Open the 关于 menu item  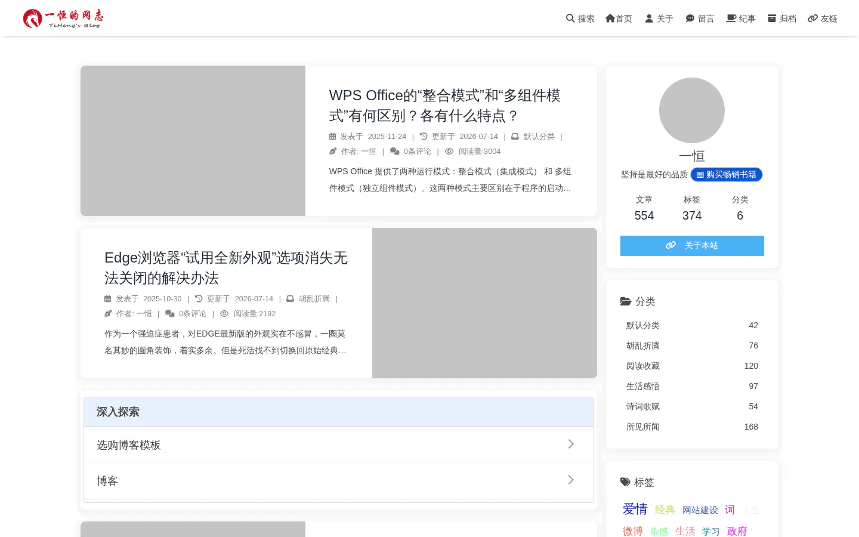[659, 18]
